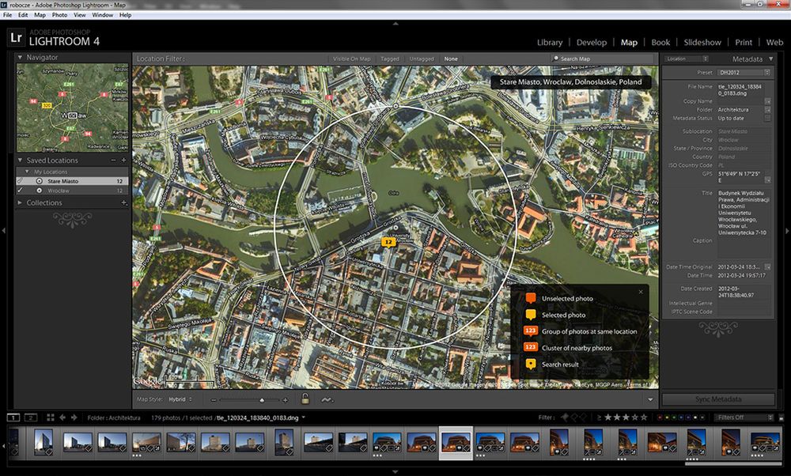
Task: Switch to the Library module
Action: point(550,43)
